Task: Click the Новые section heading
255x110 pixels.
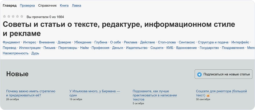Action: tap(17, 74)
